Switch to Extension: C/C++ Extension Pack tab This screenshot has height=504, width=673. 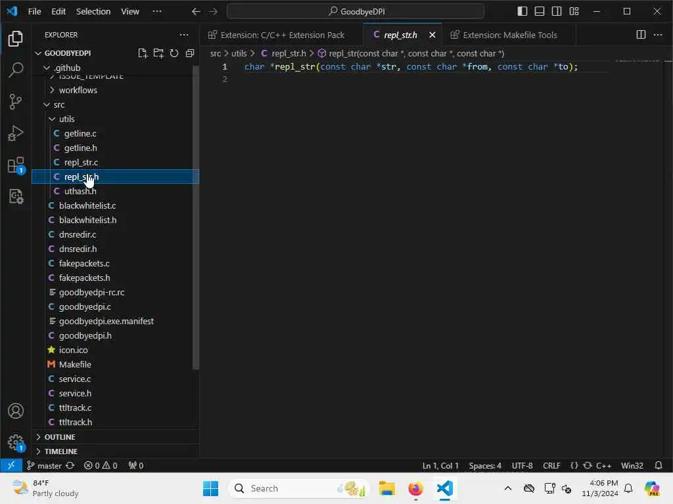(281, 35)
